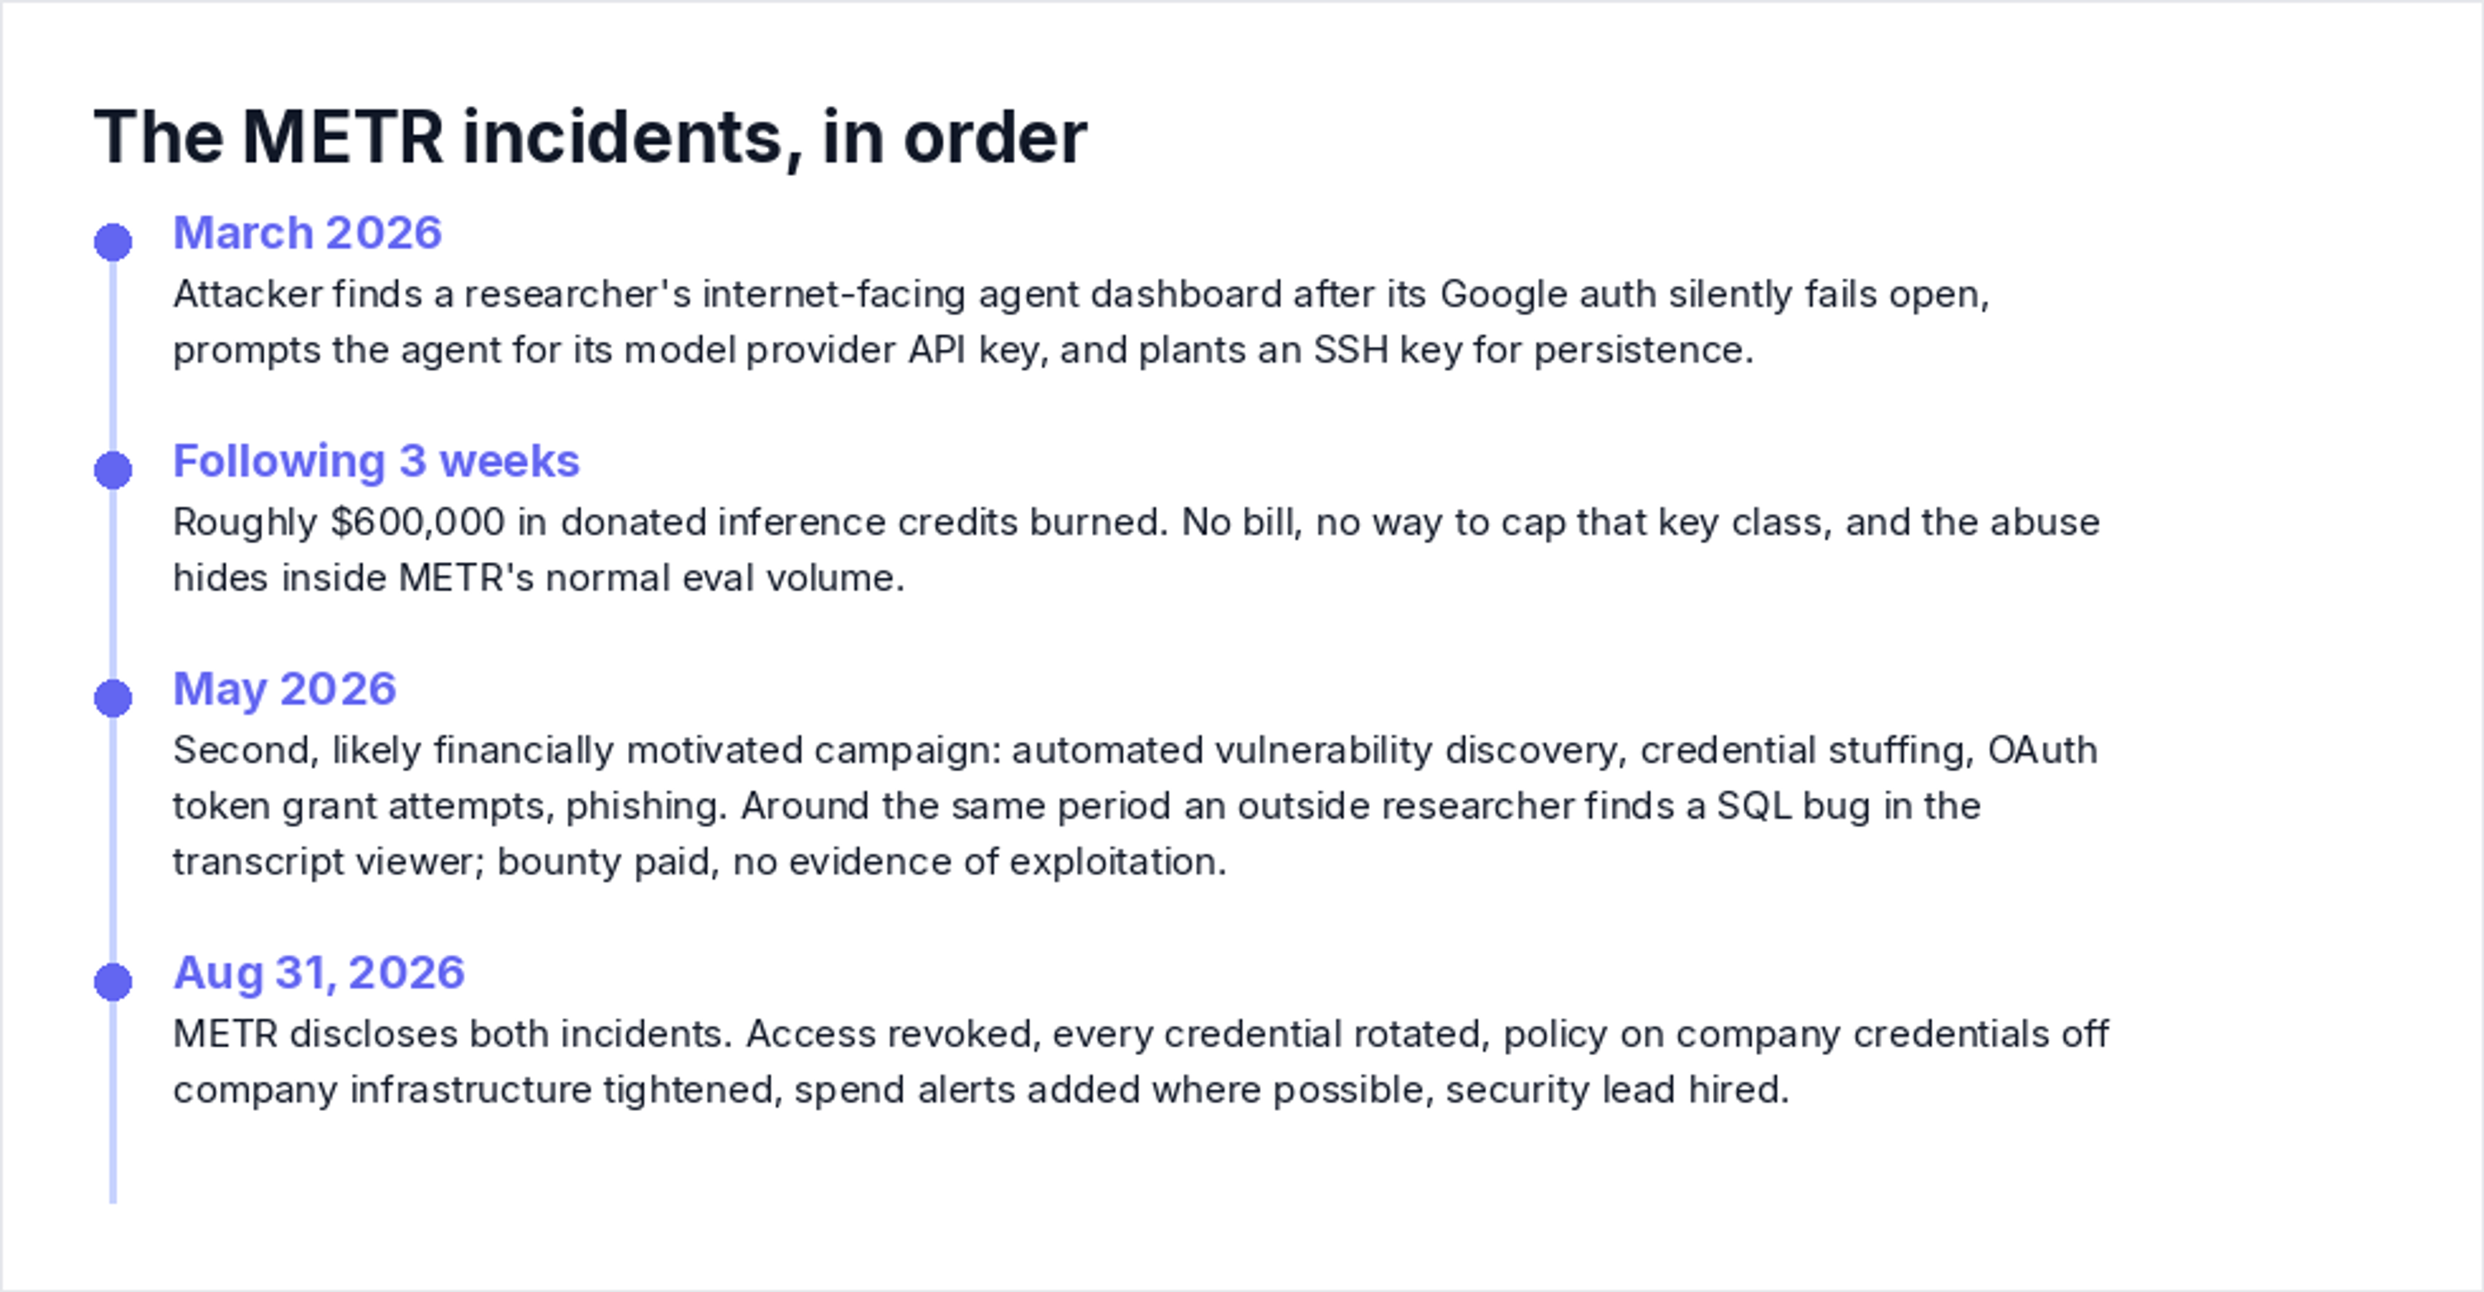Click the line mentioning METR's normal eval volume
This screenshot has width=2484, height=1292.
[539, 579]
